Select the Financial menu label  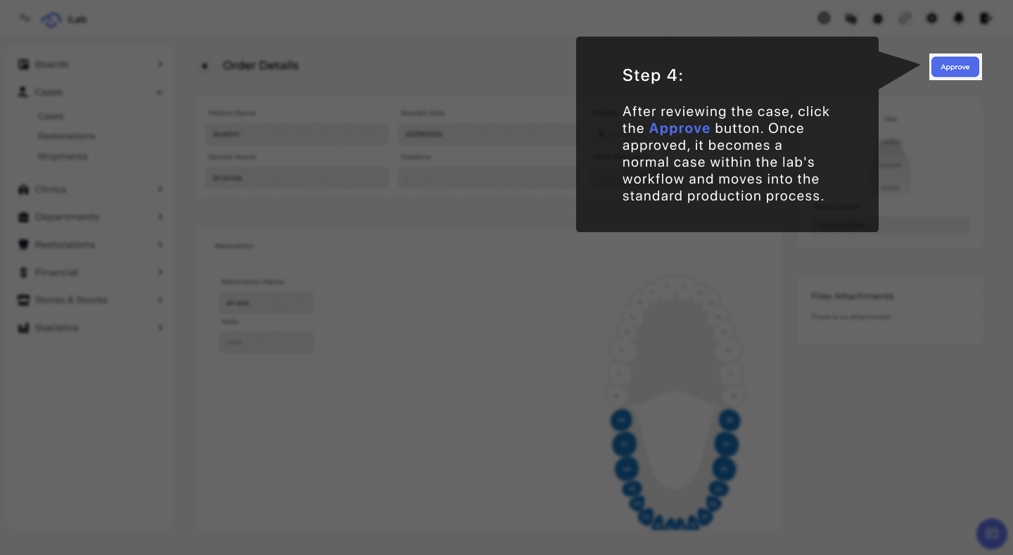(x=57, y=272)
